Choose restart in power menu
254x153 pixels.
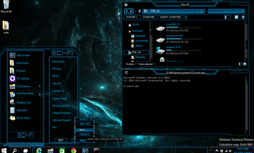click(x=84, y=134)
